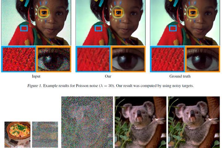222x148 pixels.
Task: Click Ground truth red fabric crop
Action: 168,59
